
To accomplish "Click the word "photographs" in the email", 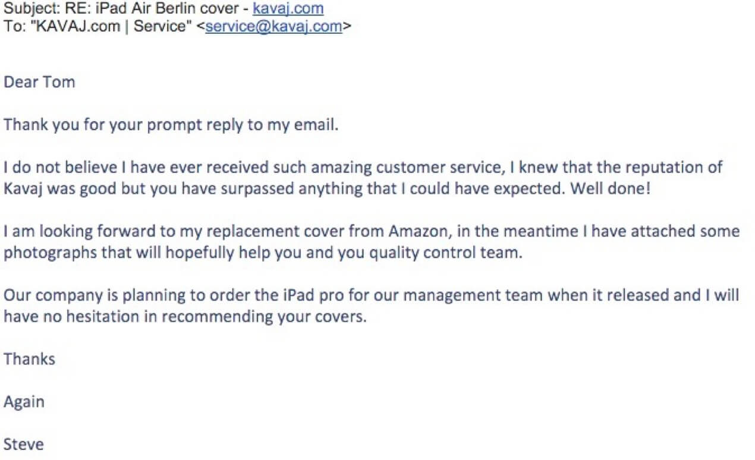I will 49,253.
